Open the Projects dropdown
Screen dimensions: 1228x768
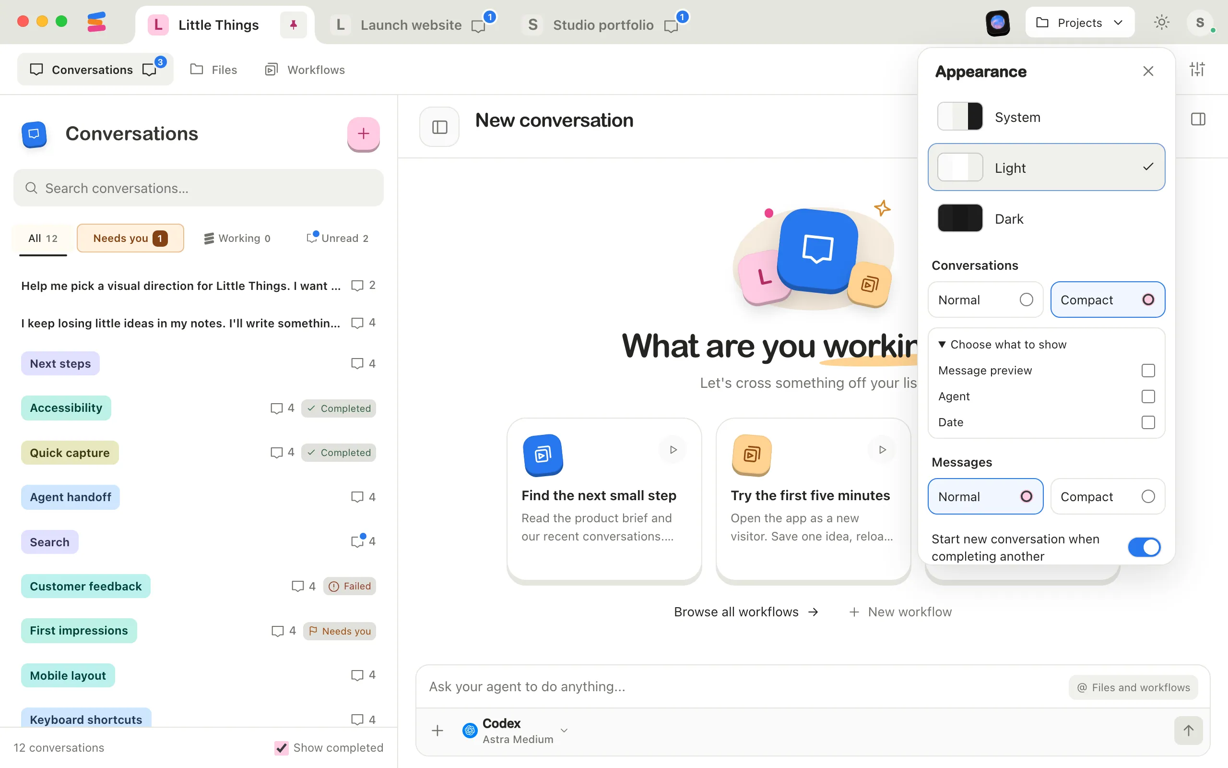click(x=1080, y=23)
